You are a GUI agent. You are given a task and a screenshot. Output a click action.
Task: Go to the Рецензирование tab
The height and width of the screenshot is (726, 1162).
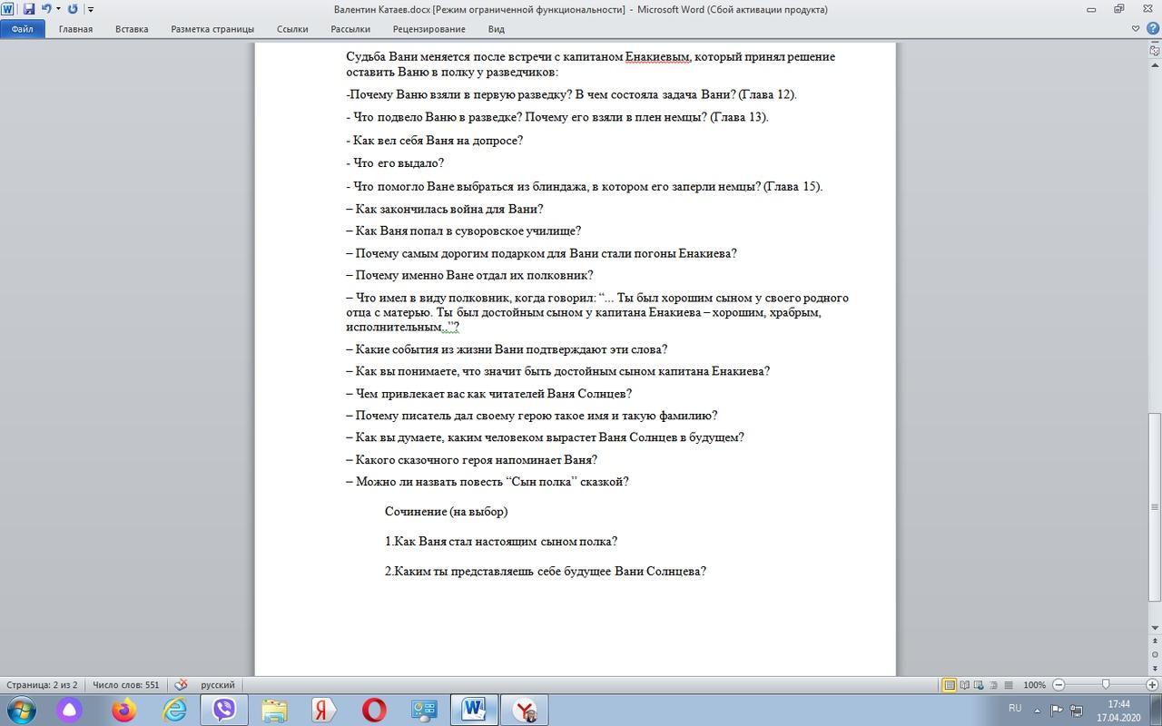coord(428,29)
